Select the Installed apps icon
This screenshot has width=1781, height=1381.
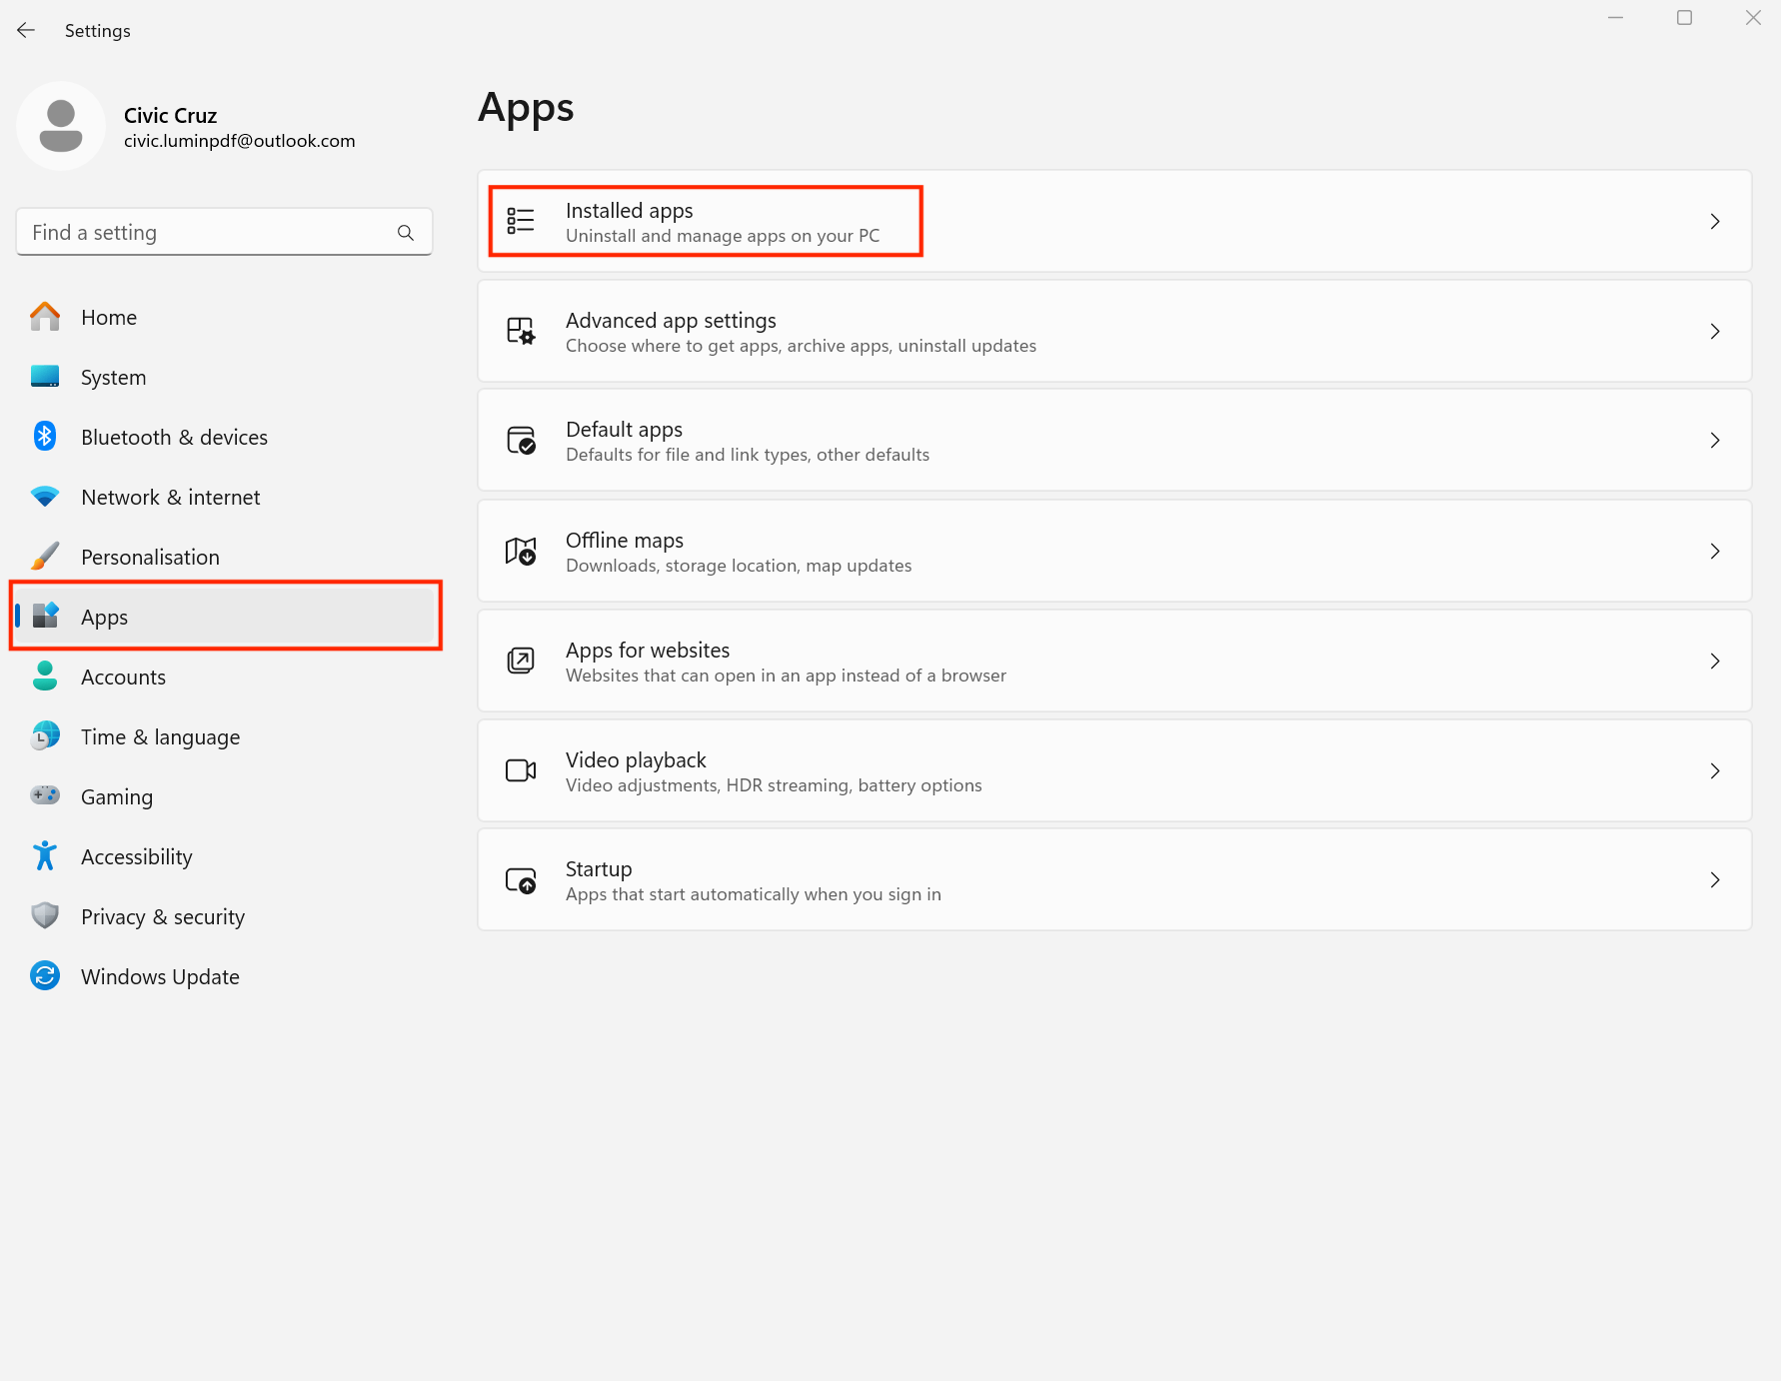pos(521,221)
